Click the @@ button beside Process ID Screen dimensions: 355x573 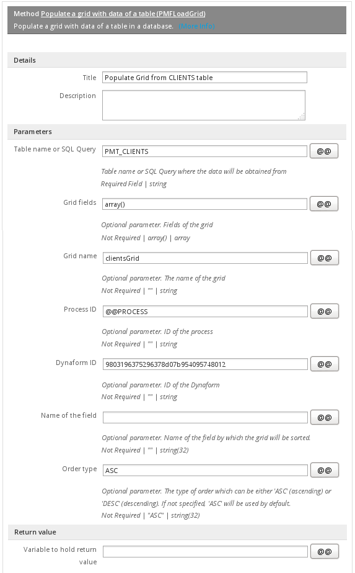pyautogui.click(x=325, y=312)
